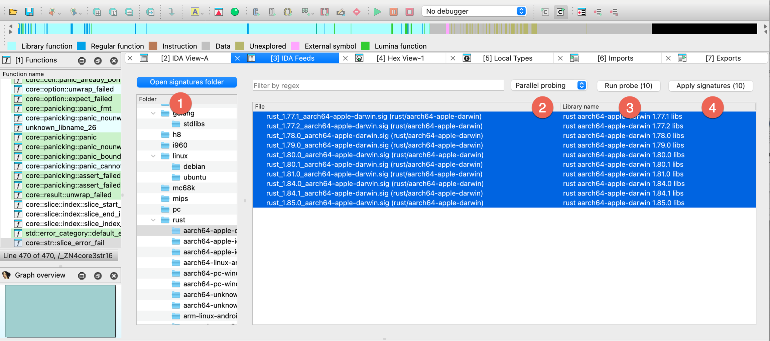Open the breakpoint list icon
This screenshot has width=770, height=341.
(x=582, y=12)
